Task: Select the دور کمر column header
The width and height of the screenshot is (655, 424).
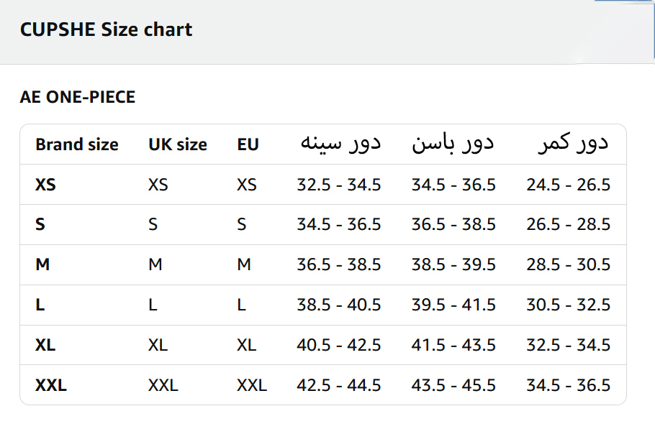Action: pyautogui.click(x=572, y=144)
